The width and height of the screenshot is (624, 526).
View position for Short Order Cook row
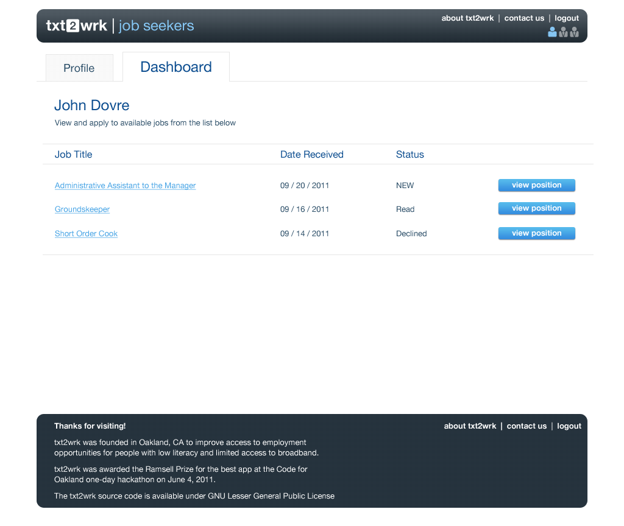point(536,233)
